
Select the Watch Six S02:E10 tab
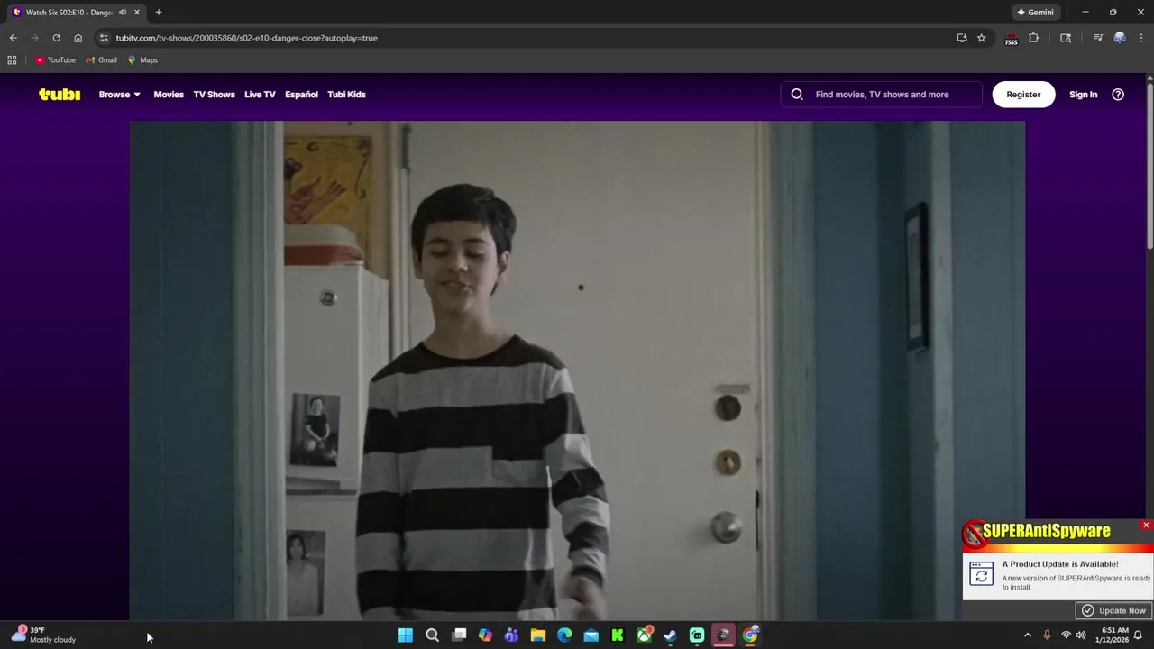click(69, 13)
